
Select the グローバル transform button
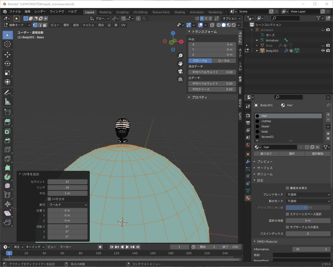(200, 61)
